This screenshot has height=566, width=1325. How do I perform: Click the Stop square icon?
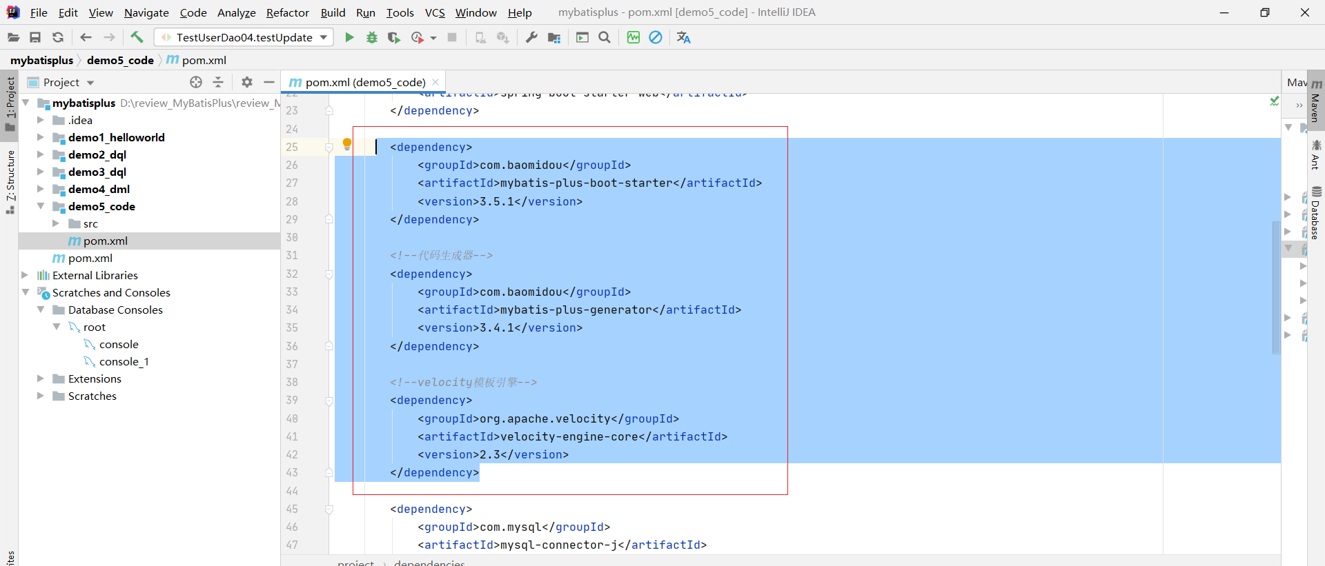(452, 37)
